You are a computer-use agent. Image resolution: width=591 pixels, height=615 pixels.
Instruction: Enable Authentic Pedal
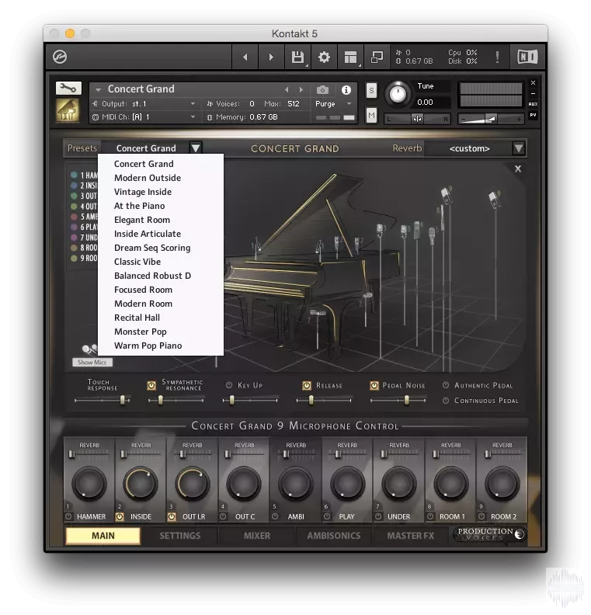pyautogui.click(x=446, y=386)
